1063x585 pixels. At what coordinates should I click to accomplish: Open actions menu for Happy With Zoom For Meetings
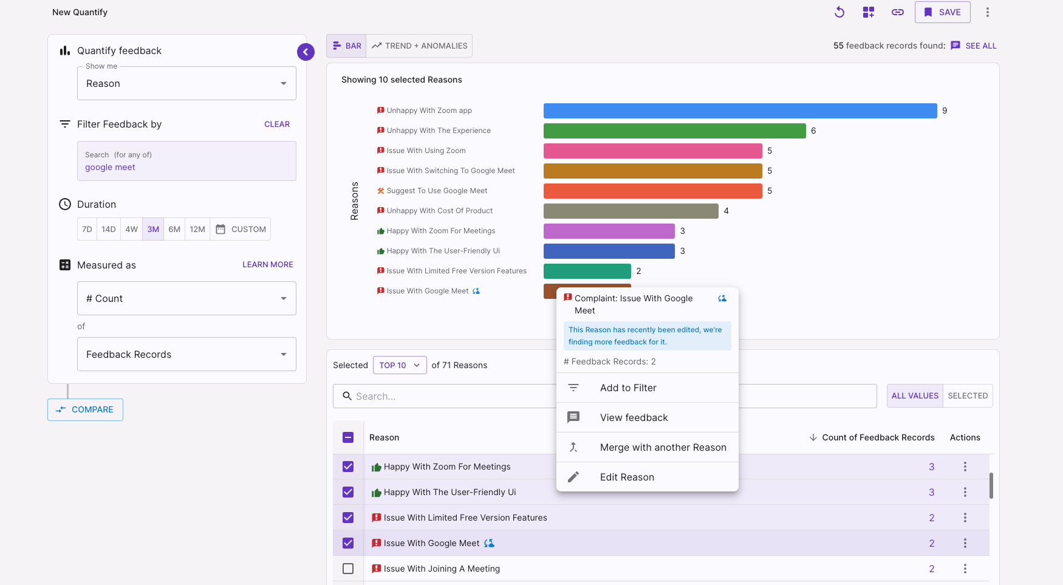point(965,467)
